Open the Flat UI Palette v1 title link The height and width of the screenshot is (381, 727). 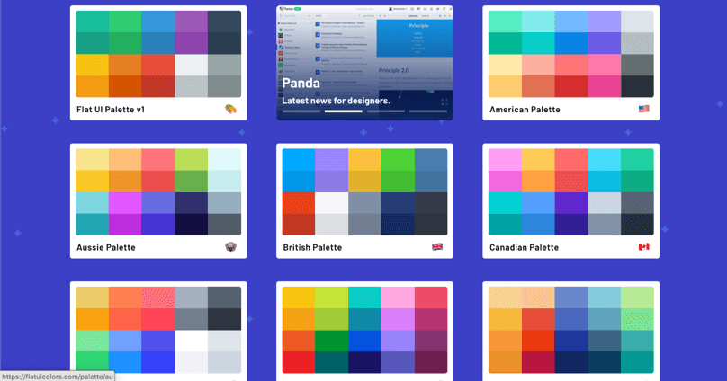111,110
